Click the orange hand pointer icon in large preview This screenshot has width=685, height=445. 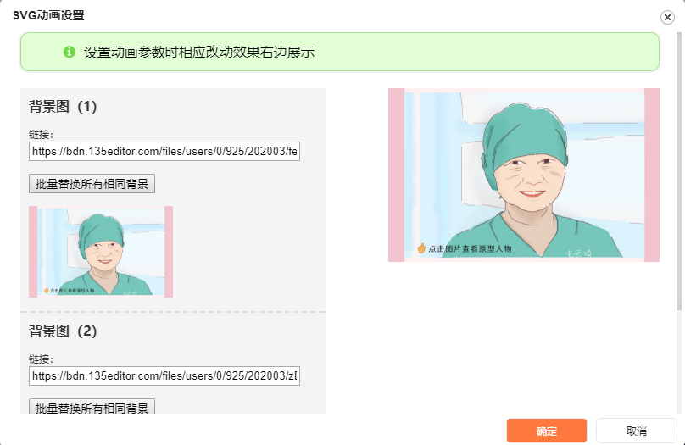[x=421, y=248]
